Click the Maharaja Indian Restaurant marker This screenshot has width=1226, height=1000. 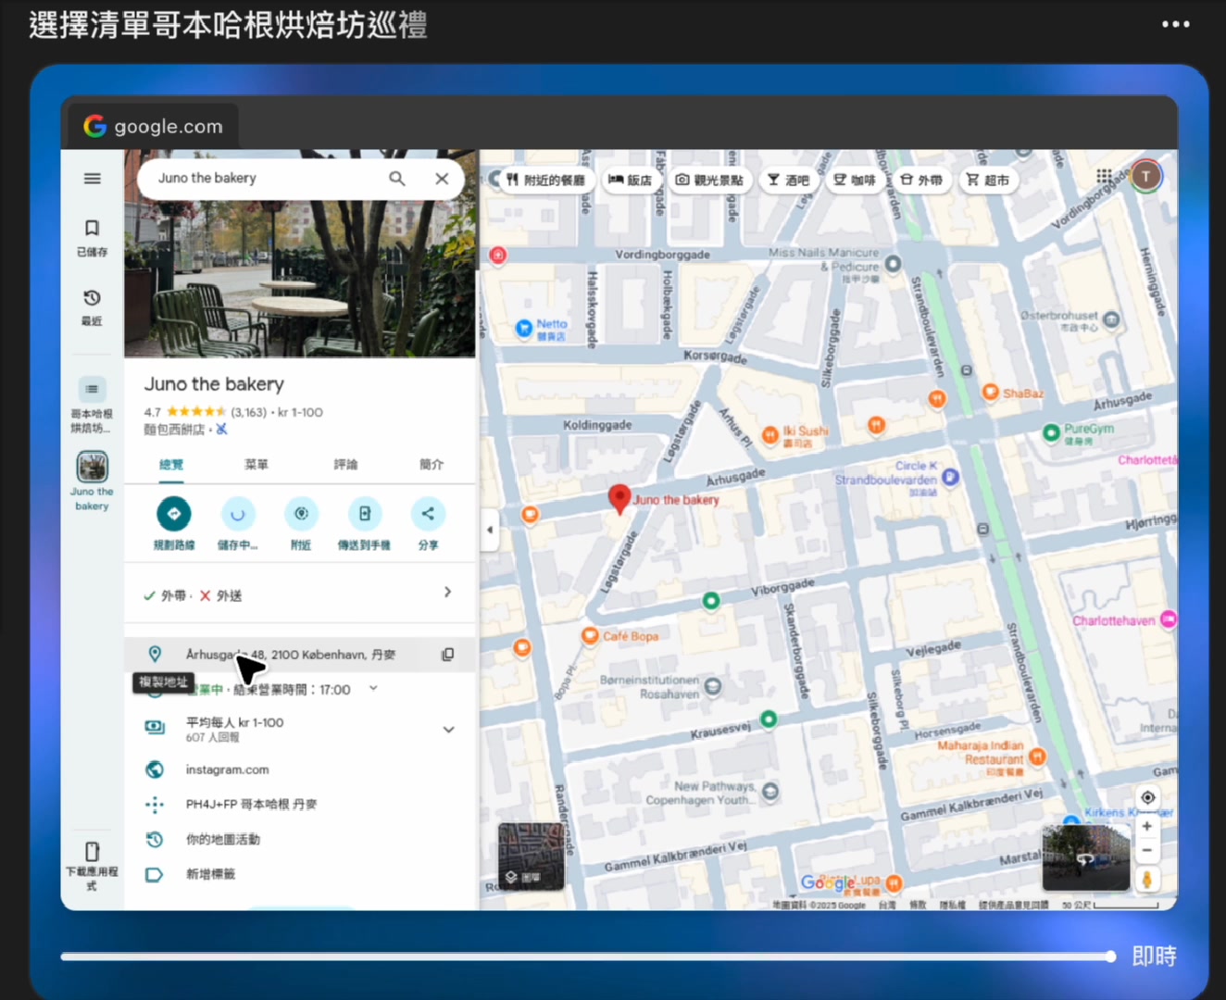coord(1037,756)
